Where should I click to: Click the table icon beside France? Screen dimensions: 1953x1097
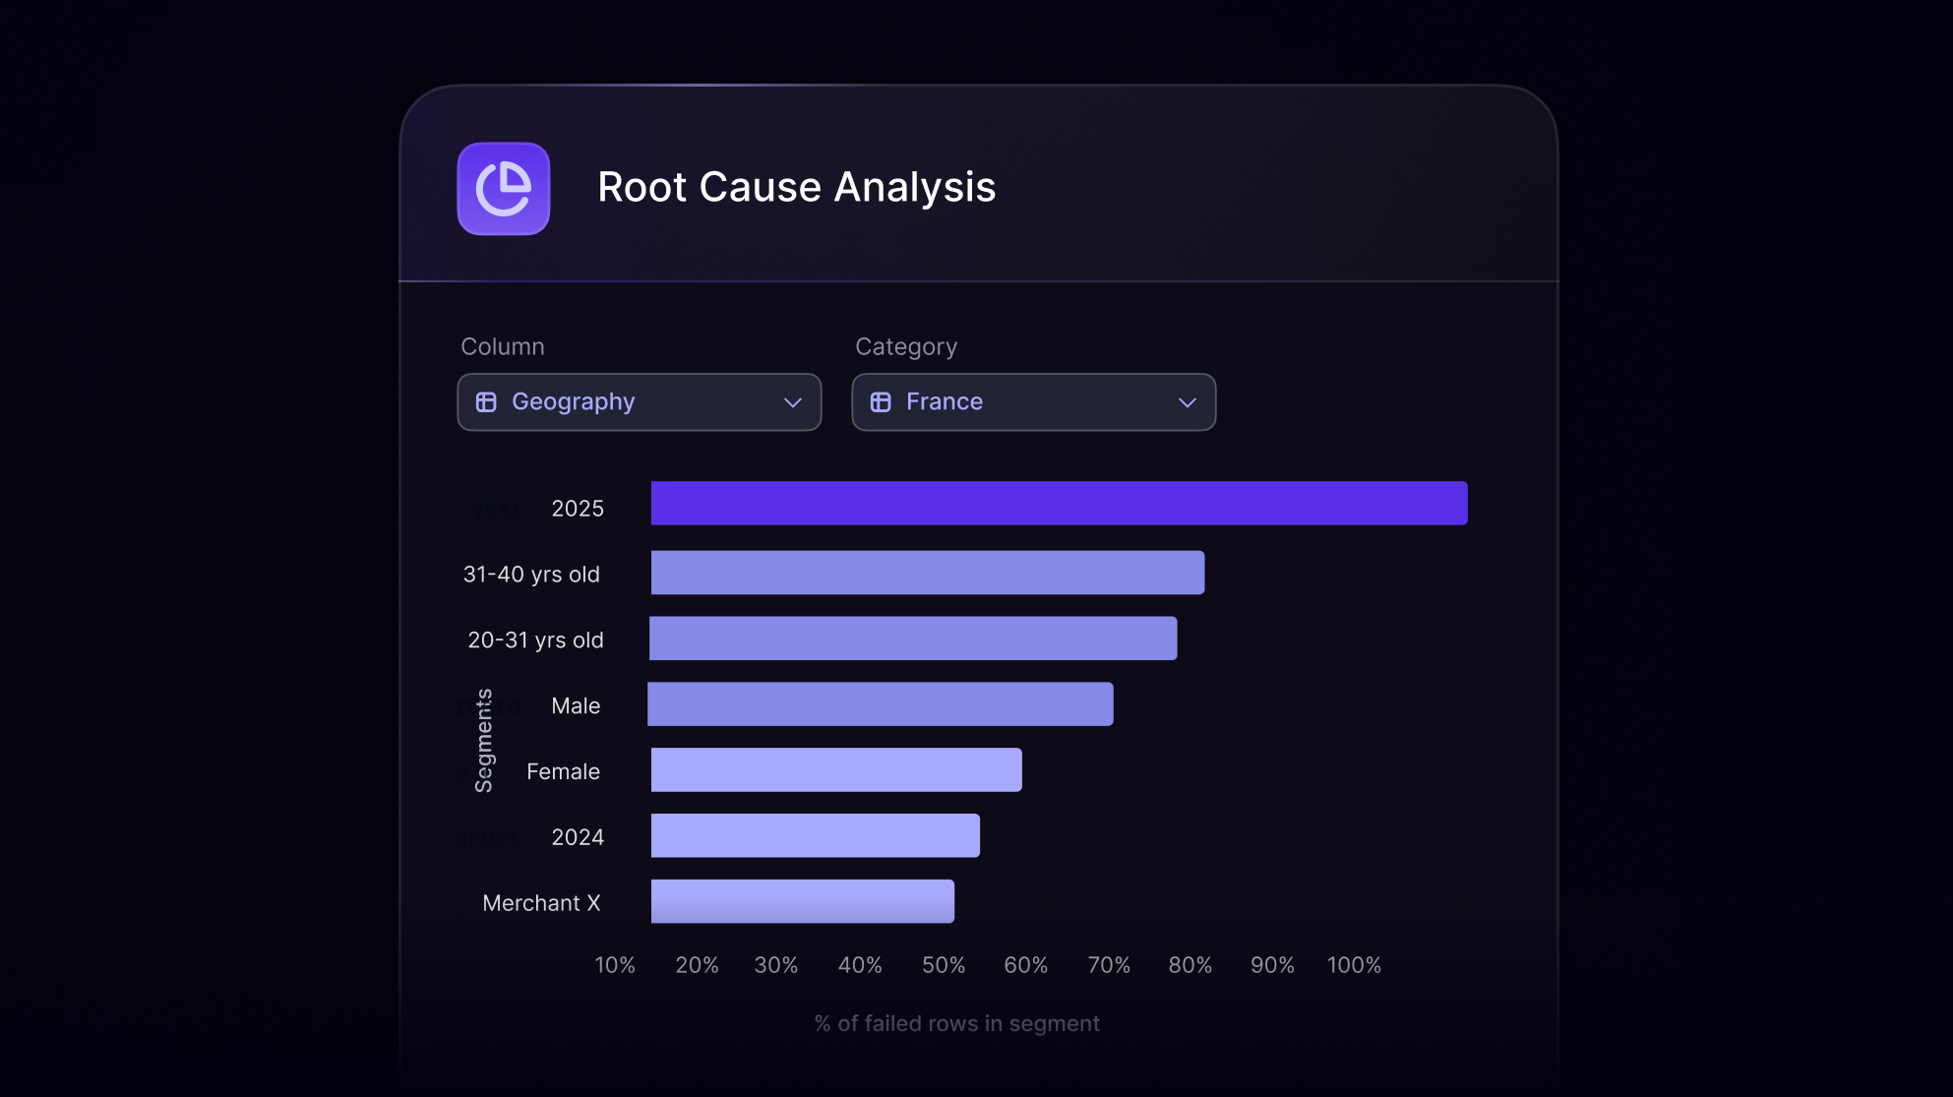881,402
